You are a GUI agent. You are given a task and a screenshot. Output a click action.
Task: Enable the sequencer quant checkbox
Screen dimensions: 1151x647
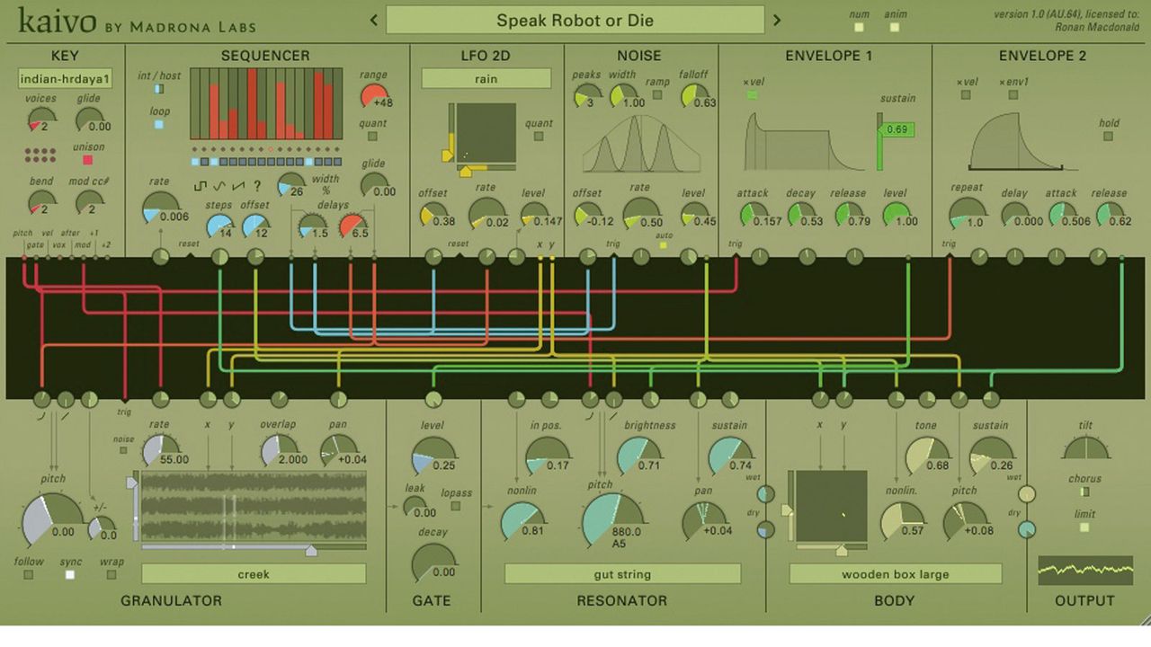[373, 137]
